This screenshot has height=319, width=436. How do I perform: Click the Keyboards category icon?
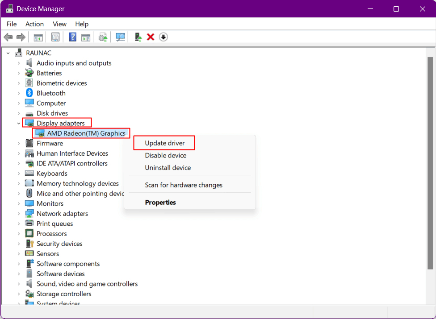pyautogui.click(x=29, y=173)
